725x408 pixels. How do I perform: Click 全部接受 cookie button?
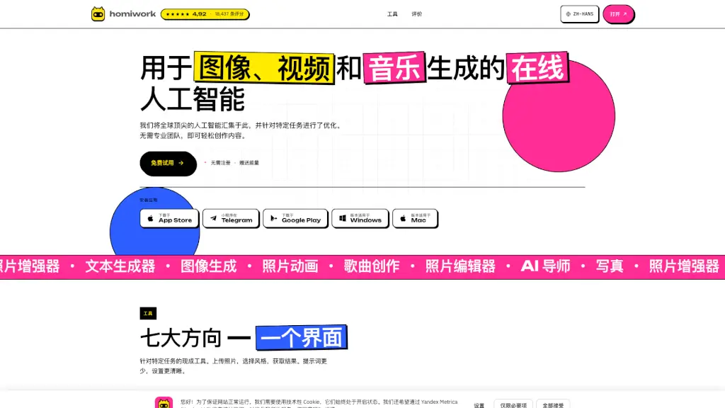[553, 404]
